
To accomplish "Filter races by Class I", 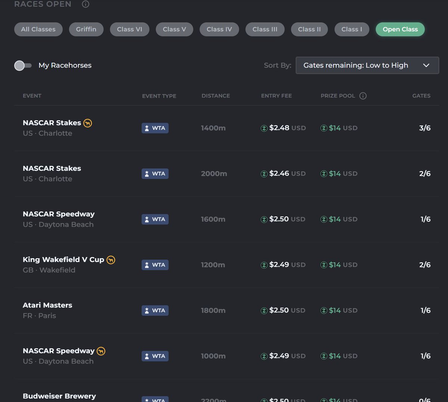I will 352,30.
